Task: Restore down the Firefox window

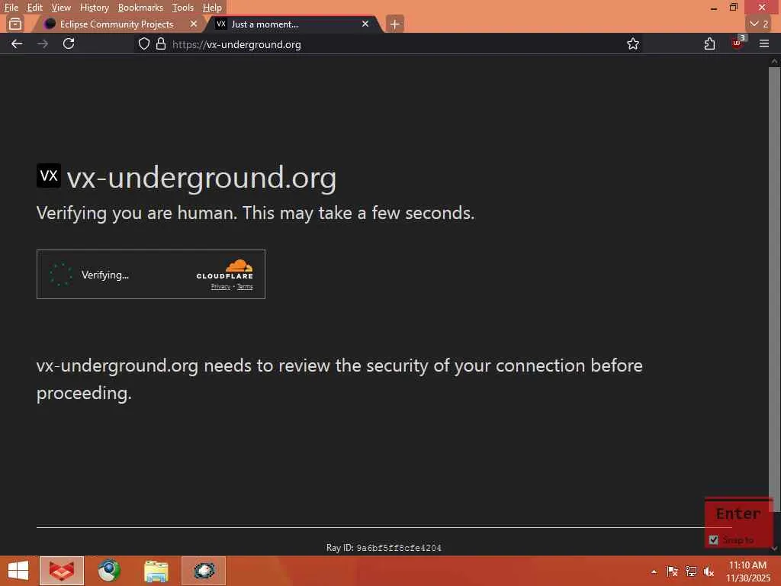Action: [734, 8]
